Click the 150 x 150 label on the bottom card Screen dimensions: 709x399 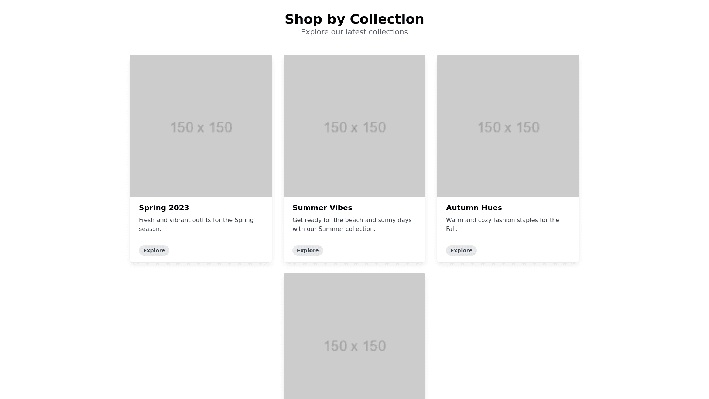click(355, 346)
